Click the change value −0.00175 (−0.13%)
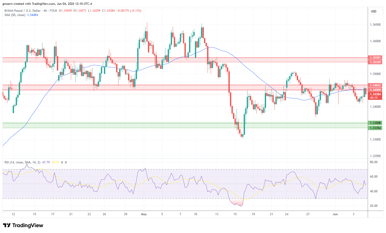This screenshot has height=233, width=386. (x=129, y=11)
